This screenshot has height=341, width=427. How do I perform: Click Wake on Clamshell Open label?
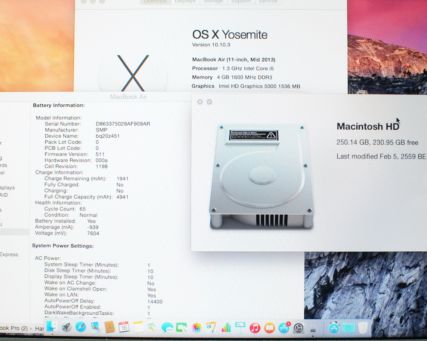tap(76, 289)
